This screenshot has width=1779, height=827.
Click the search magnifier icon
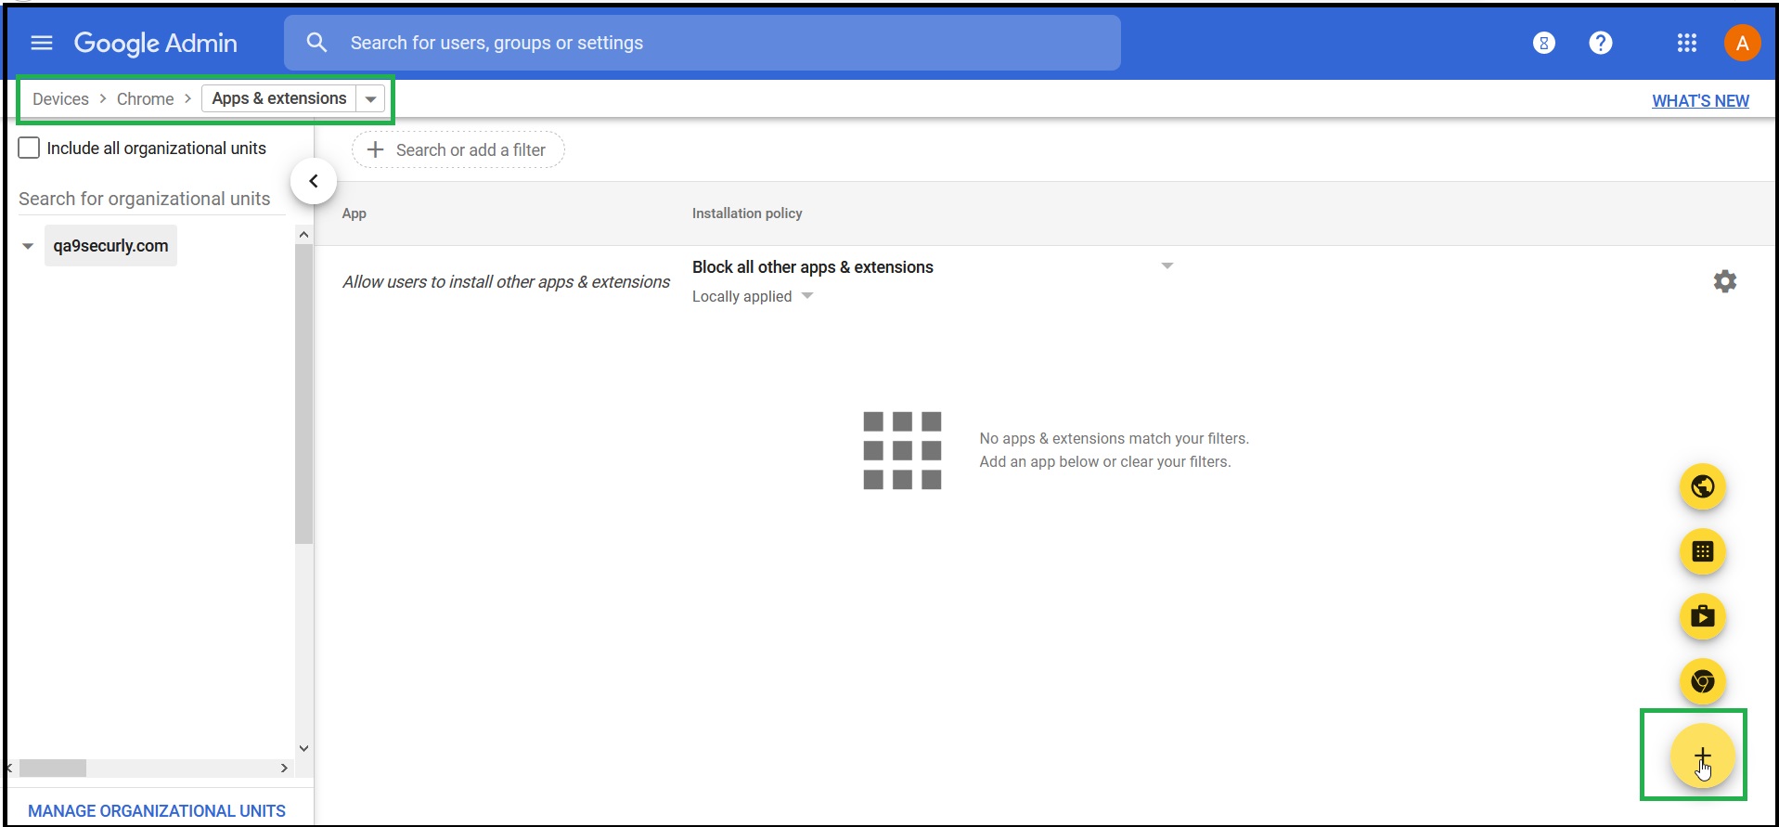point(316,43)
